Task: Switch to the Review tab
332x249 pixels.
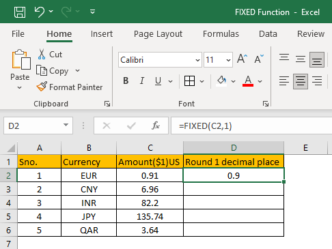Action: point(311,34)
